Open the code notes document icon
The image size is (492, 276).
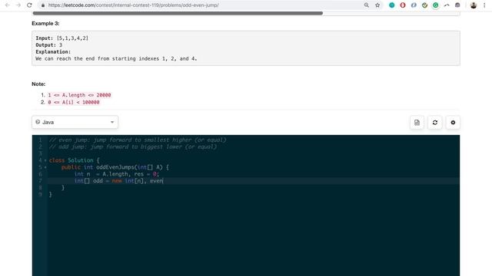point(417,123)
